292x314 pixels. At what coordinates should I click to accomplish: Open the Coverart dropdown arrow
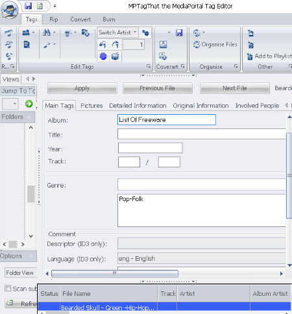(169, 32)
